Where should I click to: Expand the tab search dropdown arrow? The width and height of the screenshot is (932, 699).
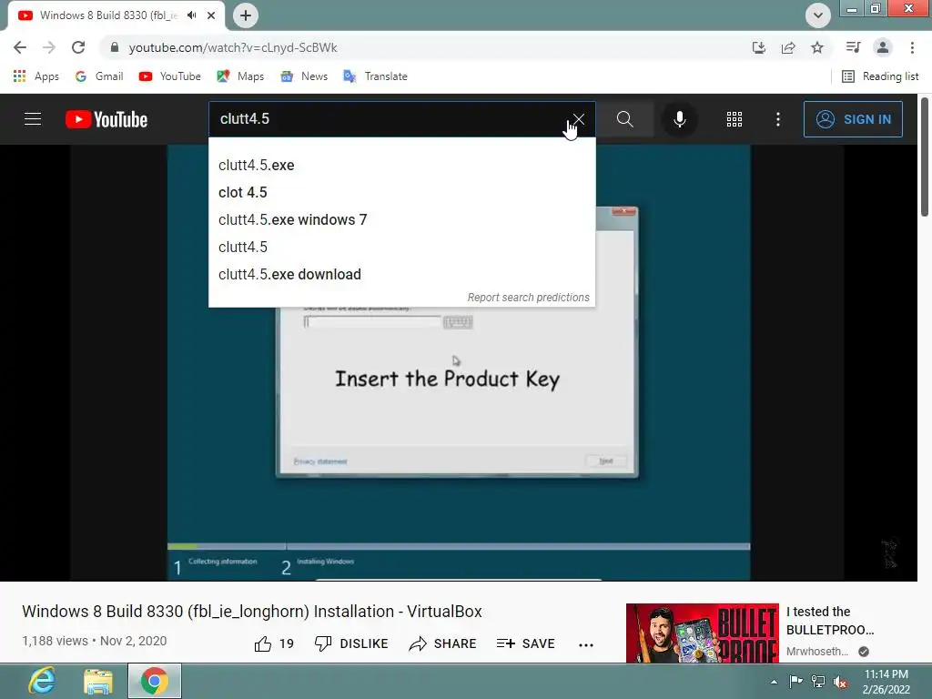tap(818, 15)
